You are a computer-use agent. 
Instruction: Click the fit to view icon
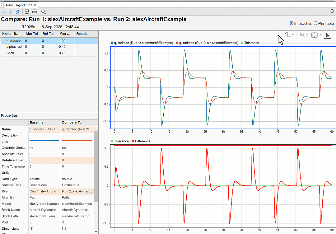[x=314, y=35]
